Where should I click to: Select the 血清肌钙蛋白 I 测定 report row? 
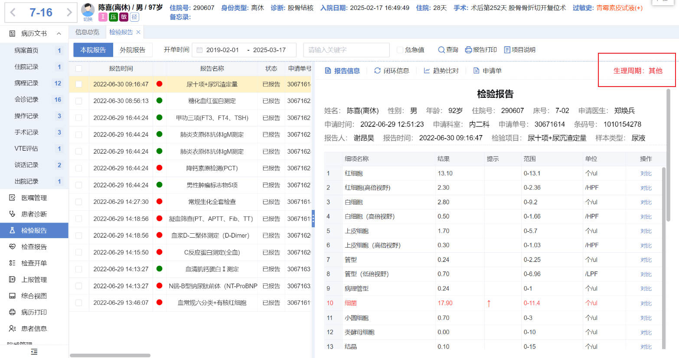(190, 269)
